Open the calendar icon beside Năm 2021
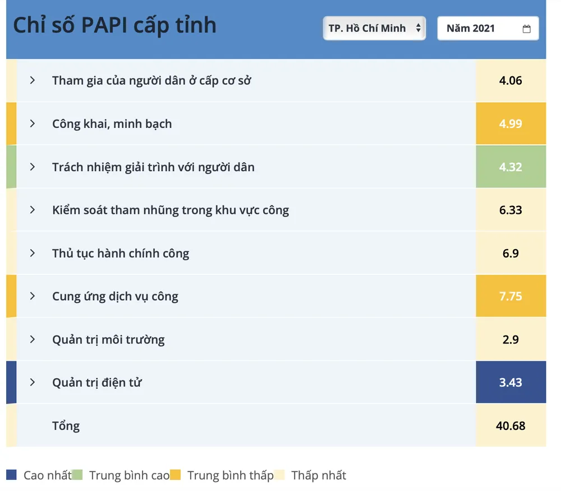The width and height of the screenshot is (561, 491). click(x=526, y=28)
